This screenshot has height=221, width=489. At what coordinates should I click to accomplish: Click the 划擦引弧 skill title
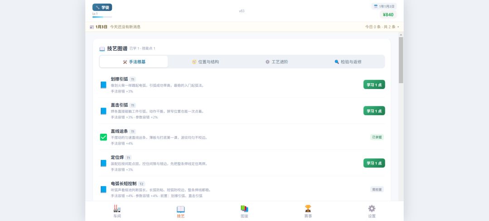point(119,79)
